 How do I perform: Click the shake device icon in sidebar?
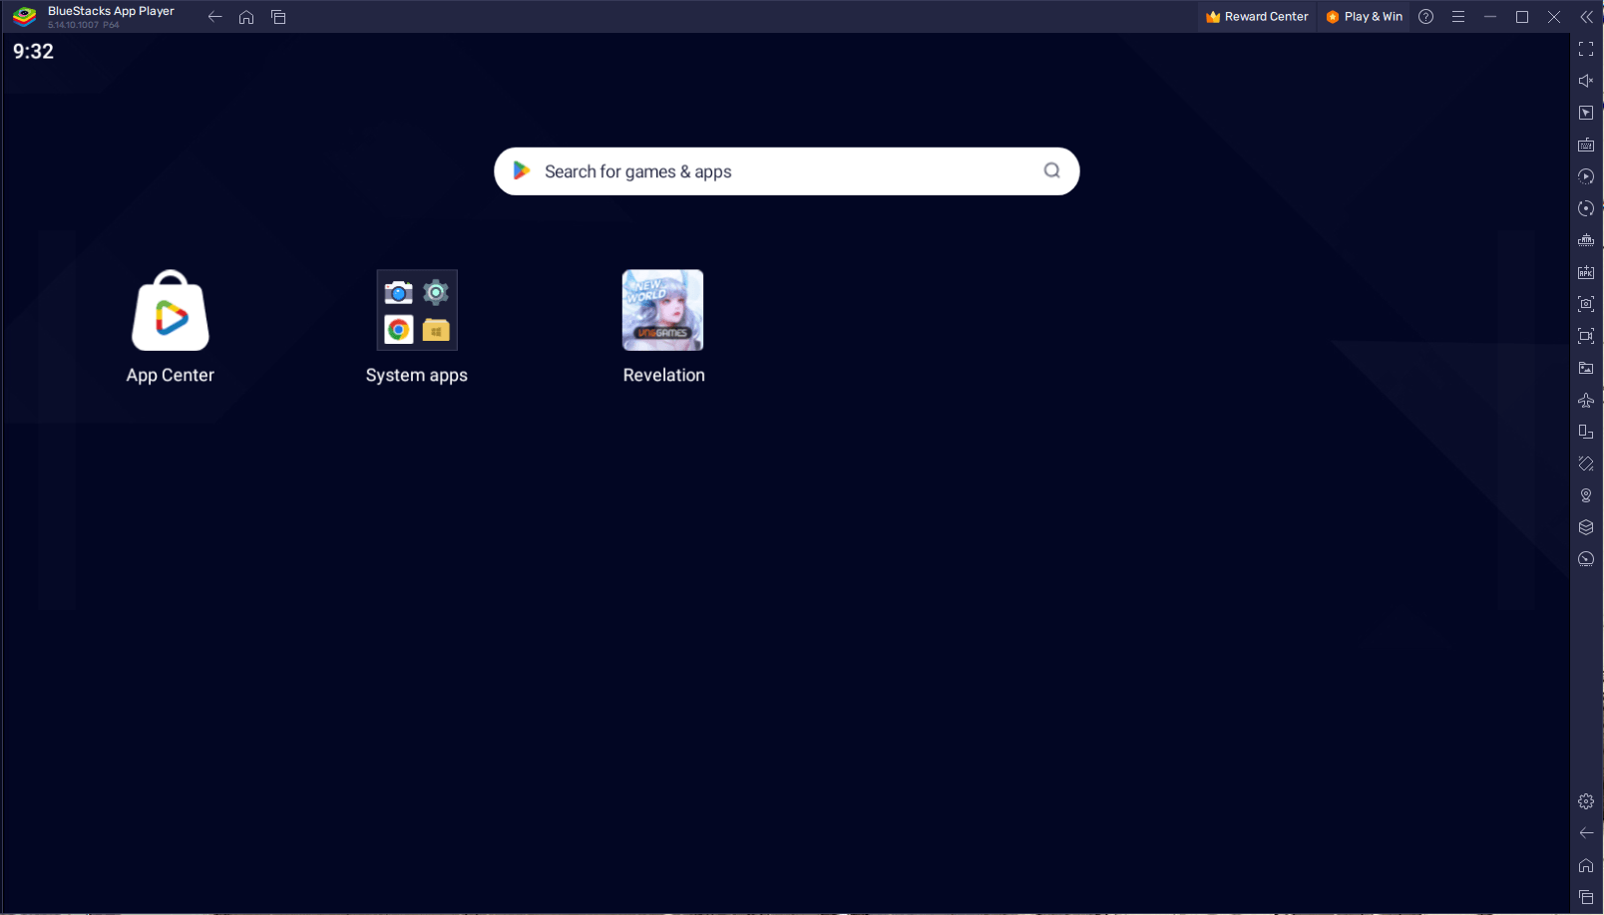point(1586,463)
